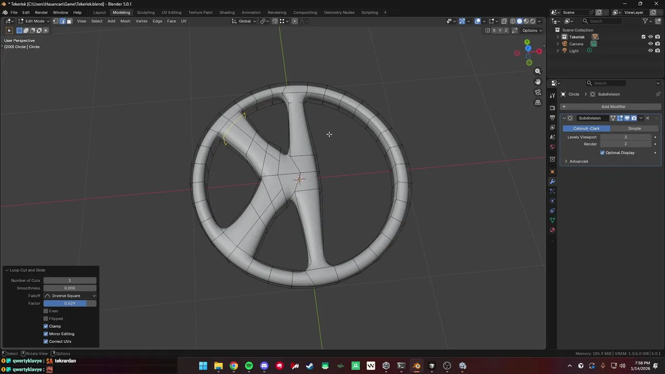The image size is (665, 374).
Task: Hide the Light object in viewport
Action: pos(650,50)
